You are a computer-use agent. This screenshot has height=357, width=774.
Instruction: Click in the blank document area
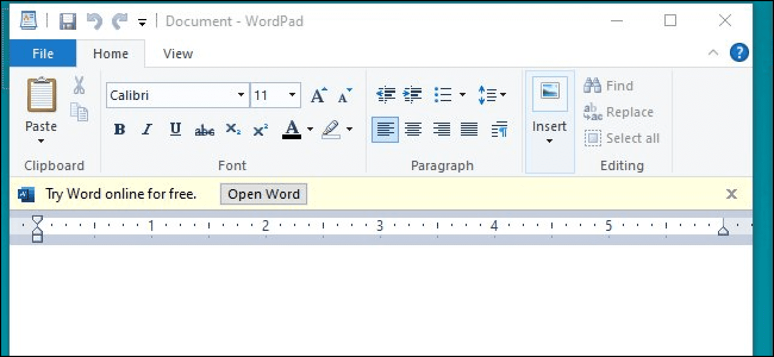[x=381, y=300]
